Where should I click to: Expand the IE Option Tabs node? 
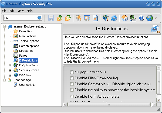(10, 66)
